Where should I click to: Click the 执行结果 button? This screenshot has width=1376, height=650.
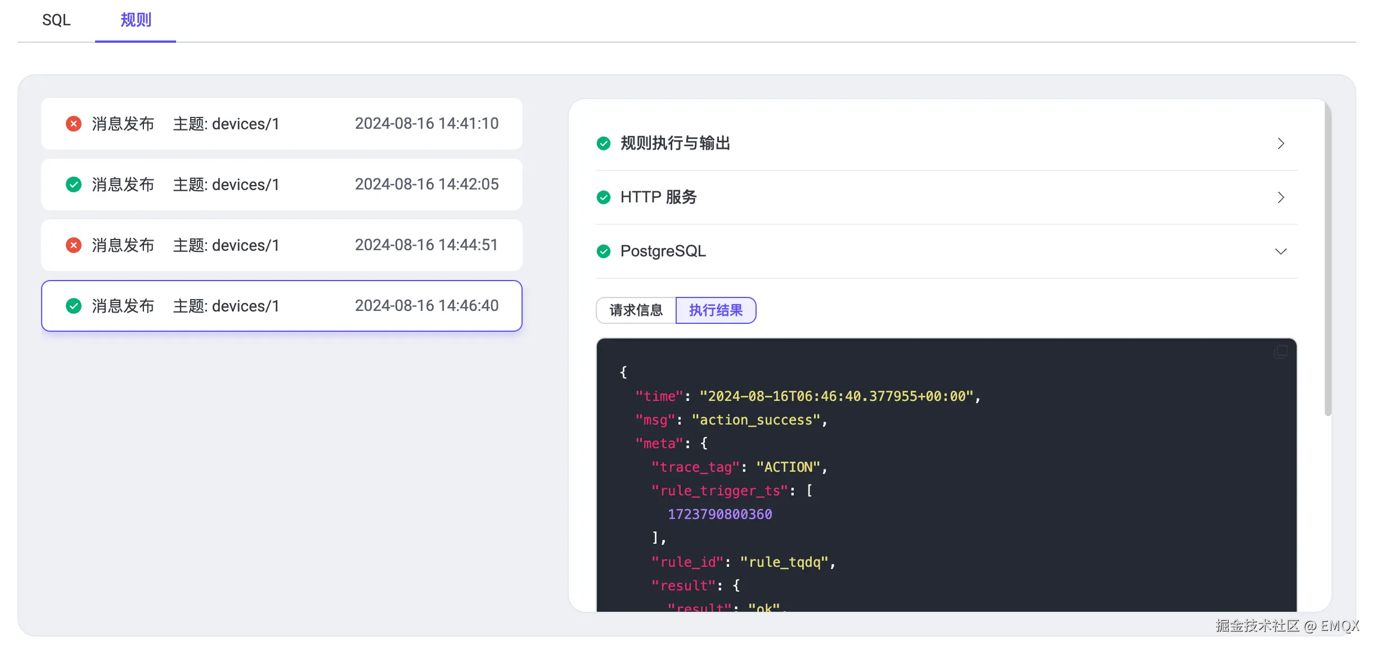[x=716, y=310]
